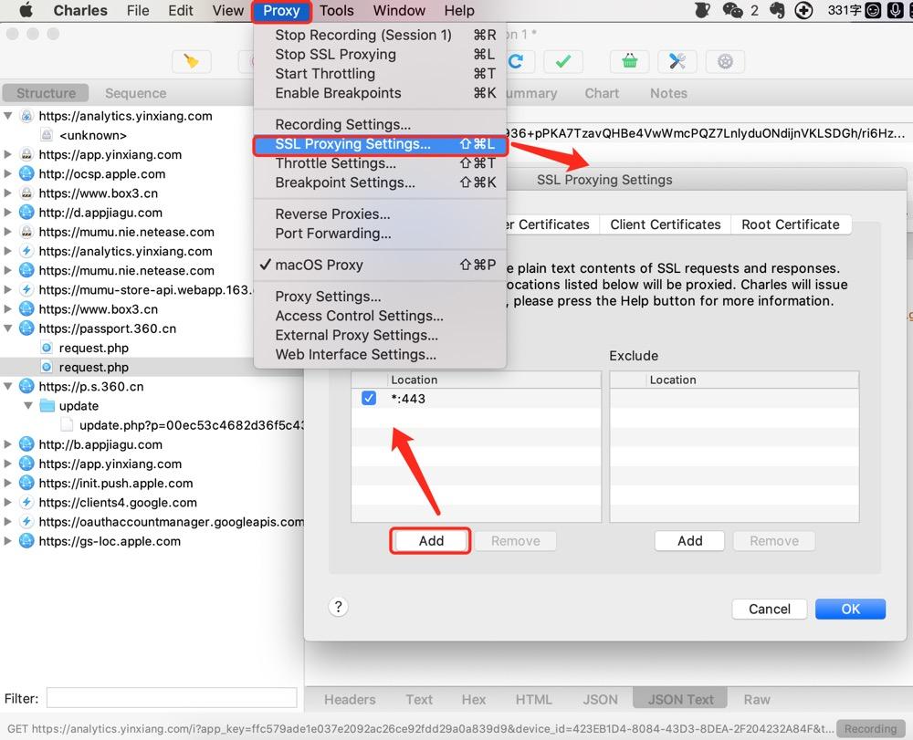Click the green basket purchase icon

629,61
